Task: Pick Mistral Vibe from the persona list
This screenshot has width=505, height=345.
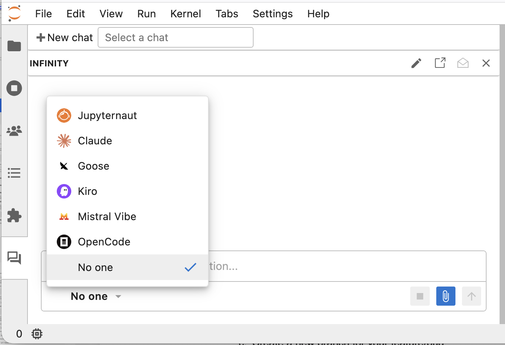Action: (x=128, y=217)
